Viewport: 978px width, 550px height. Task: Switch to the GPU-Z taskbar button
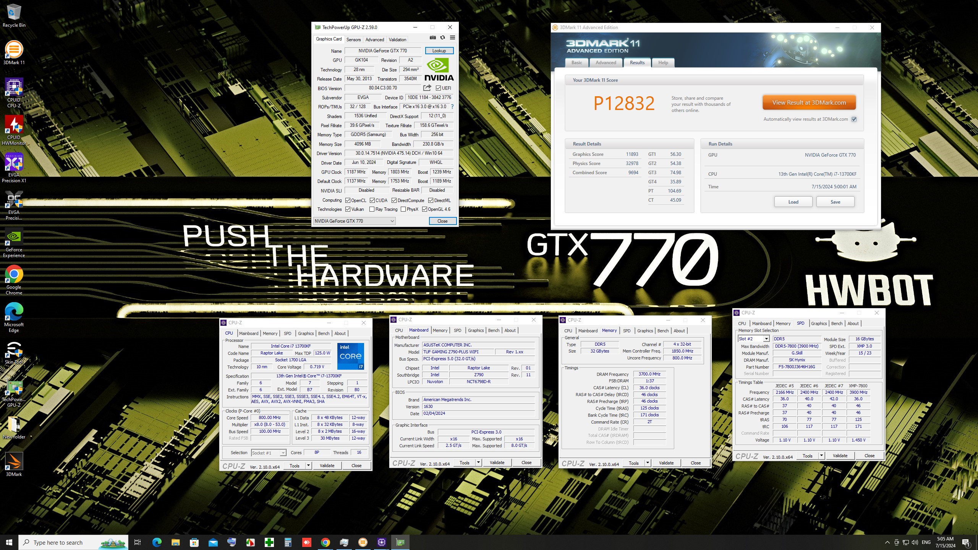(x=400, y=542)
